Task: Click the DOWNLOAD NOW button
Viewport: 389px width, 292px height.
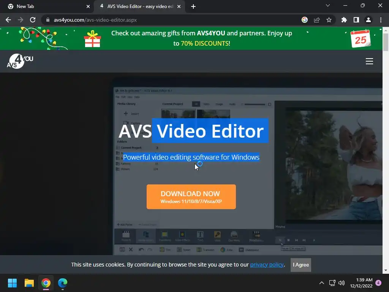Action: (191, 197)
